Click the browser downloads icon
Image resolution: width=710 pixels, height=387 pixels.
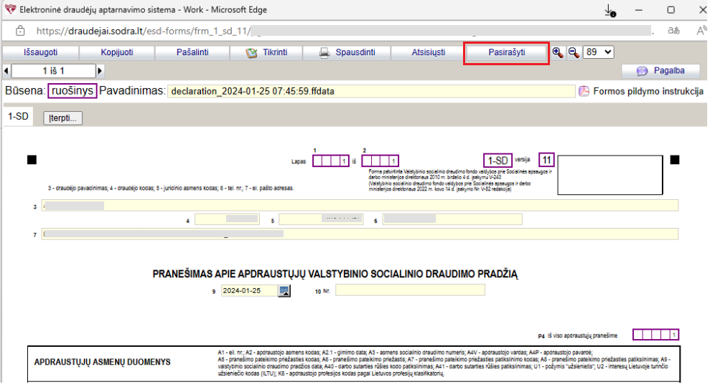(x=609, y=11)
